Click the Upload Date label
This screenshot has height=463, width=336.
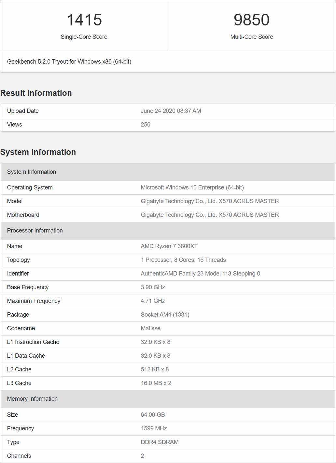(23, 111)
